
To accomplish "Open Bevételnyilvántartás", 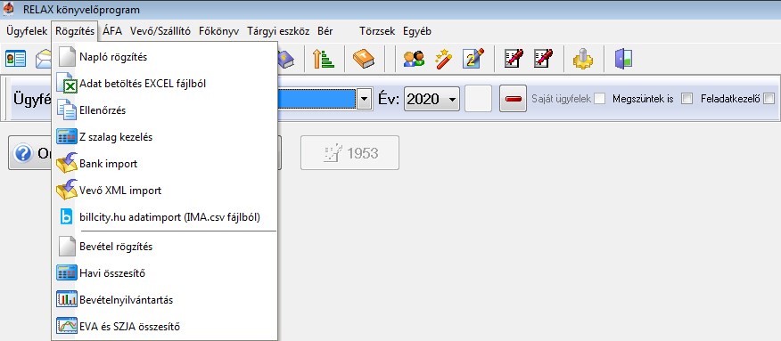I will [x=164, y=300].
